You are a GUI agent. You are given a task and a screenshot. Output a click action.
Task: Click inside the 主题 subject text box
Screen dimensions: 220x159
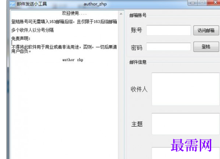coord(186,124)
